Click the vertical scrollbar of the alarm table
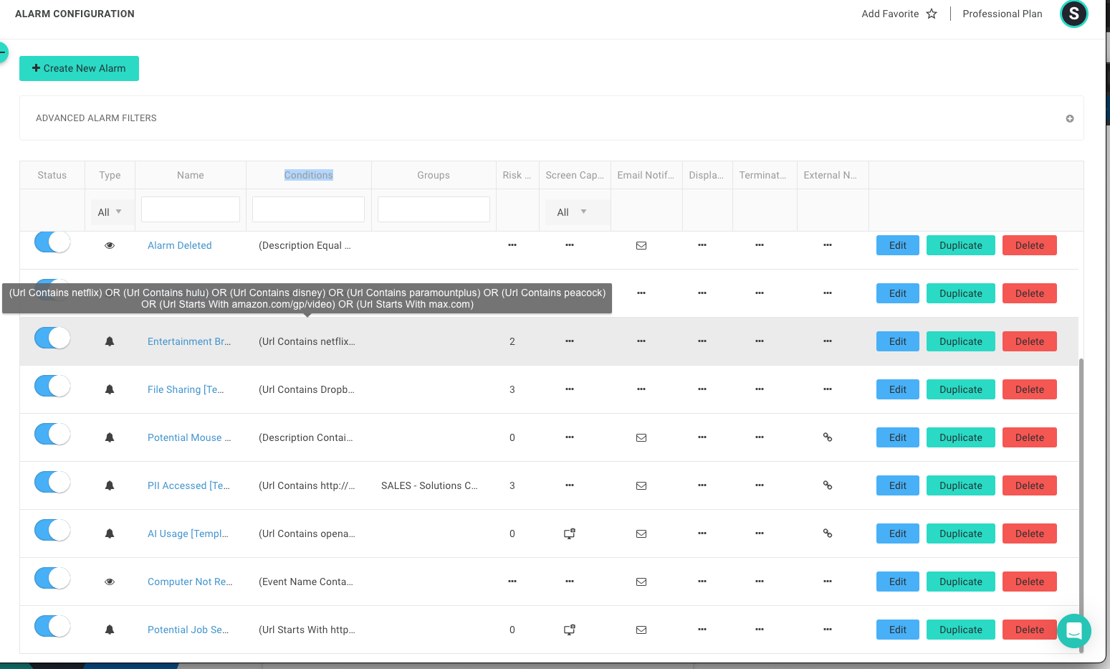The image size is (1110, 669). tap(1080, 502)
